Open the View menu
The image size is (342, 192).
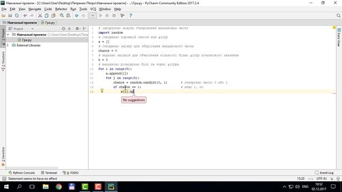22,9
